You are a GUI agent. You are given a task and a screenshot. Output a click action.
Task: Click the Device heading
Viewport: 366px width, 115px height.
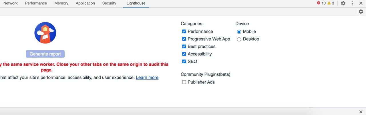pos(242,24)
